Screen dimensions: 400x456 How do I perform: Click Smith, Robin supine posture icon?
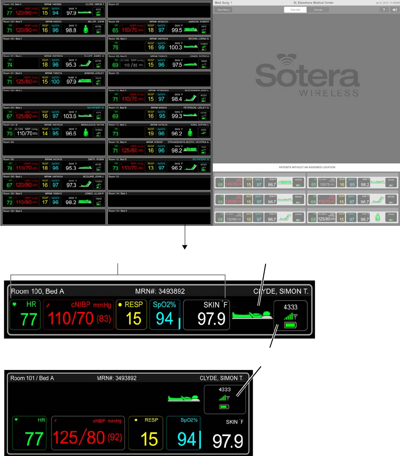pyautogui.click(x=85, y=167)
